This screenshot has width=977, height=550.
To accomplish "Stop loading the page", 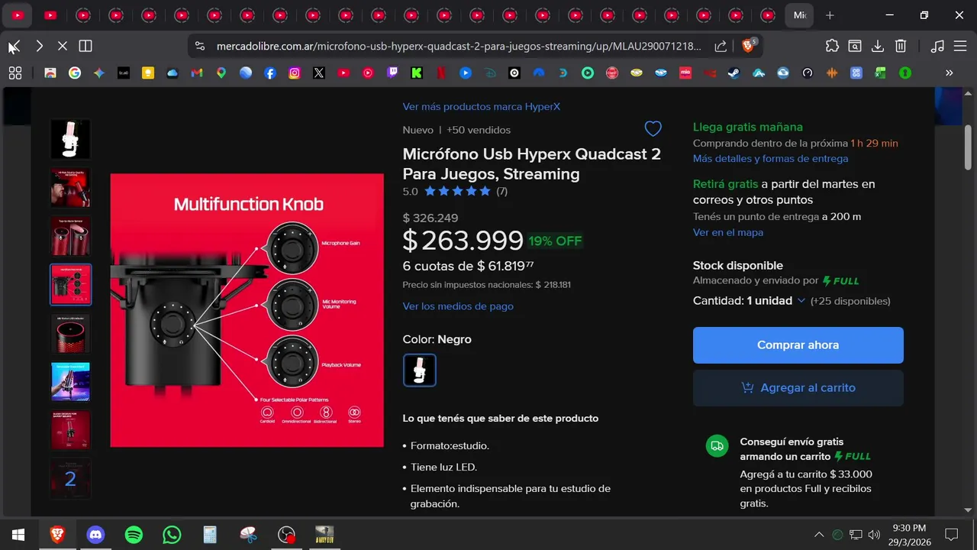I will pyautogui.click(x=63, y=46).
